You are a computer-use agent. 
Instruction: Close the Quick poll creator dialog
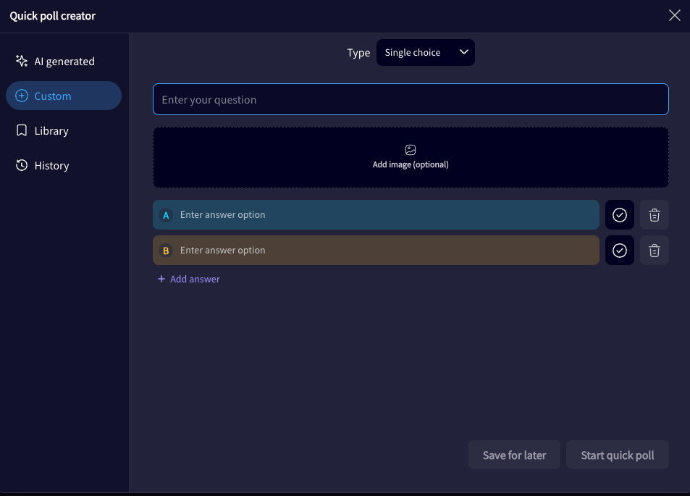tap(674, 15)
